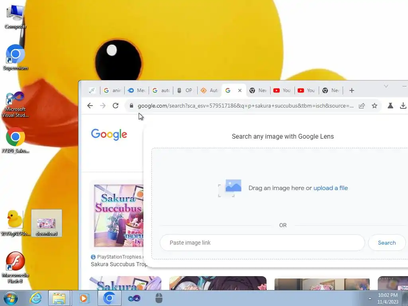
Task: View site information lock icon
Action: (131, 106)
